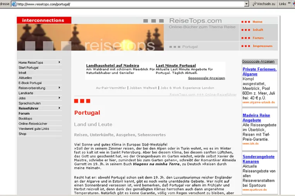Open the Landhaushotel auf Madeira ad link
The image size is (295, 196).
tap(113, 66)
